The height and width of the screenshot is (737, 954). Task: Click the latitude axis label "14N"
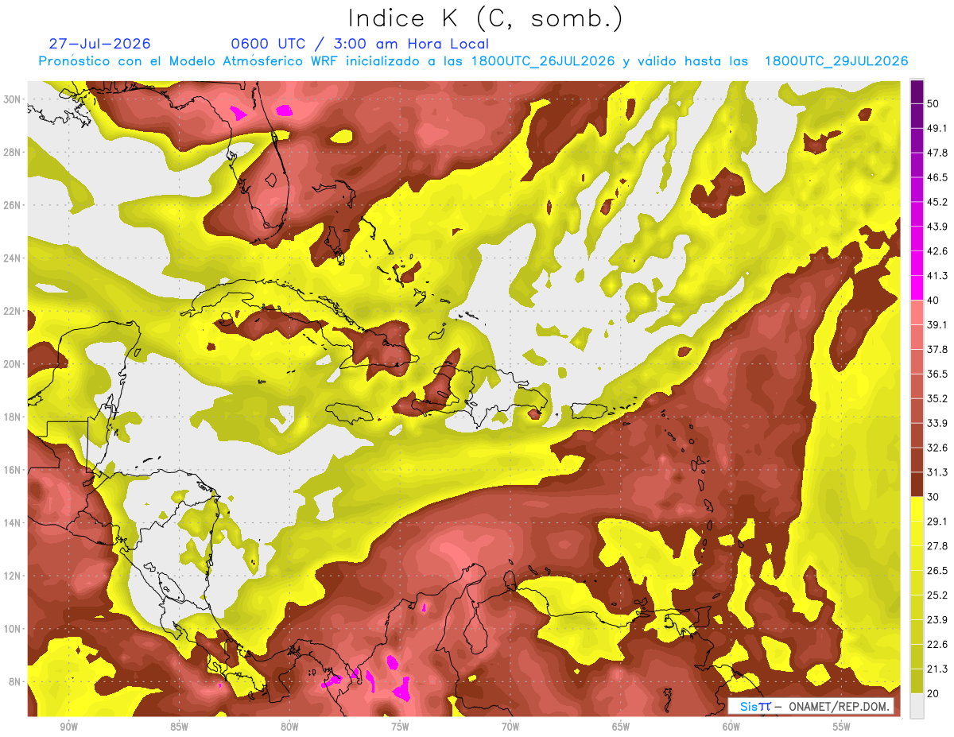point(12,523)
